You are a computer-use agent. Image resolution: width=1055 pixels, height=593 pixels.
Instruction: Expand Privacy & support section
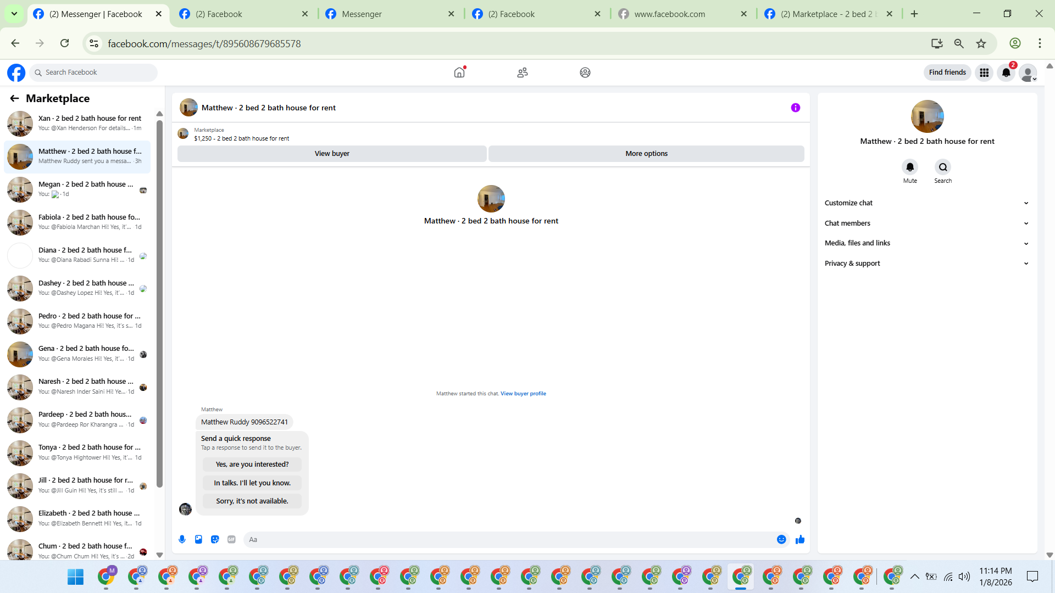pyautogui.click(x=927, y=264)
